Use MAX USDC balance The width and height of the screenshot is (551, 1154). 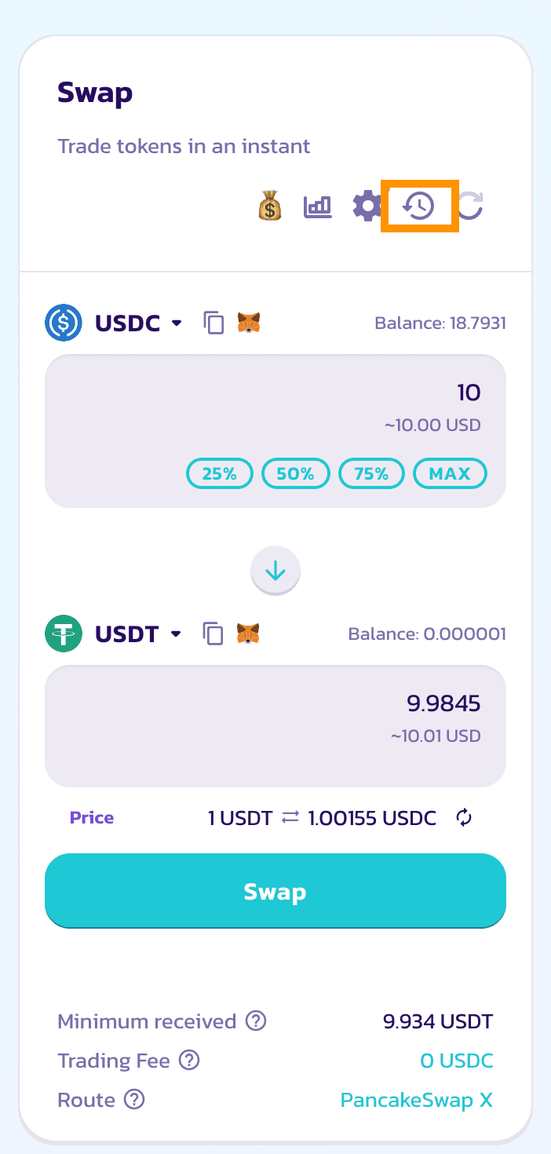click(450, 473)
